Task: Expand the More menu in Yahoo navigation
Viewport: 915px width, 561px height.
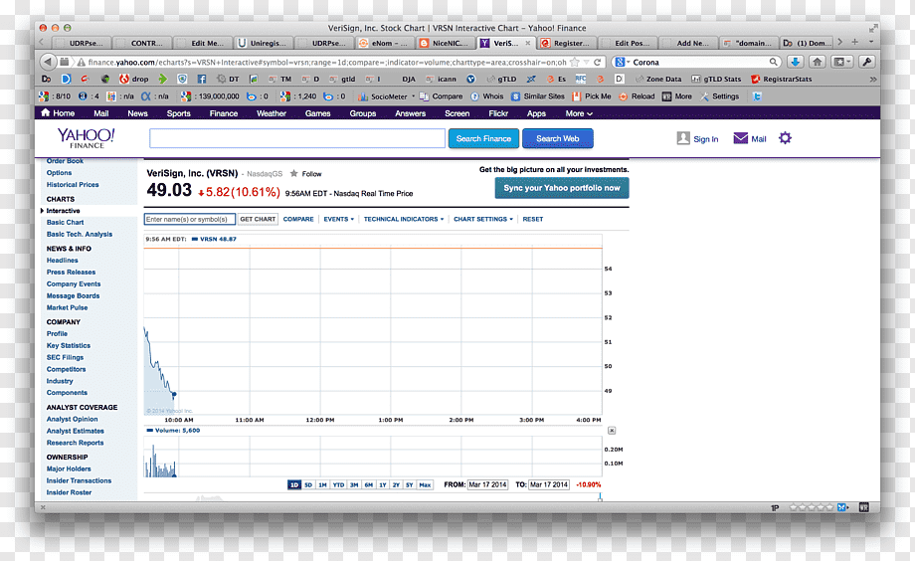Action: [x=579, y=113]
